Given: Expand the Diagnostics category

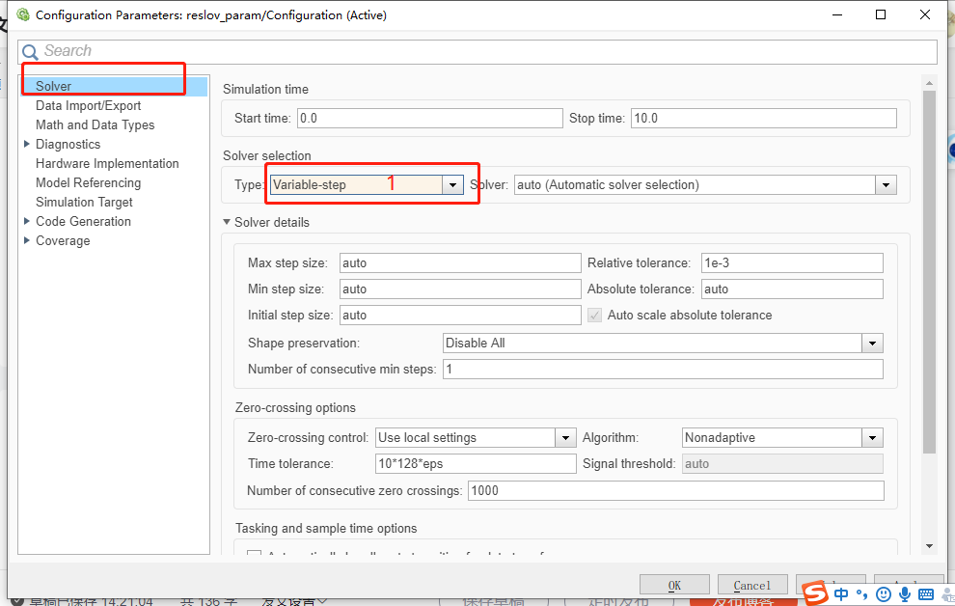Looking at the screenshot, I should (29, 144).
